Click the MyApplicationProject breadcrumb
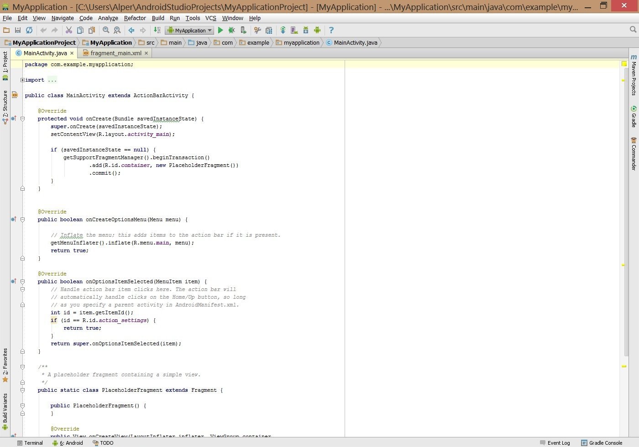 point(40,42)
